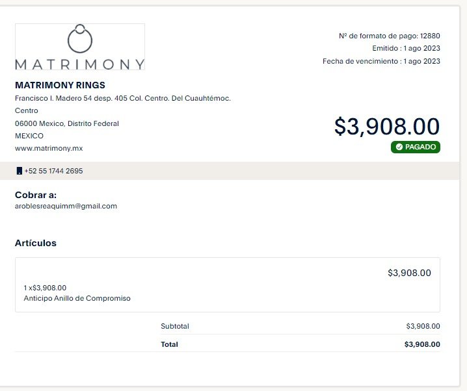Click the phone number +52 55 1744 2695
The width and height of the screenshot is (467, 391).
pos(53,171)
